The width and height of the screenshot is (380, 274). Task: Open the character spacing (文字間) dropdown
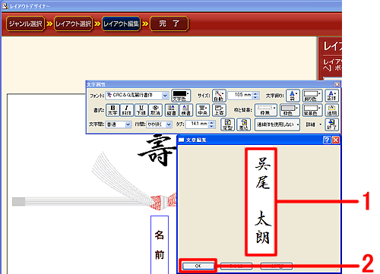point(128,124)
